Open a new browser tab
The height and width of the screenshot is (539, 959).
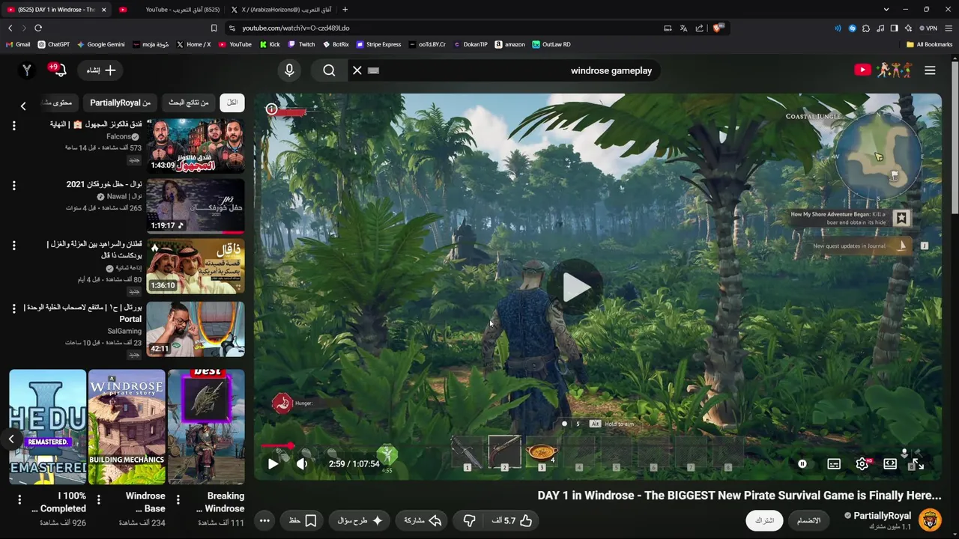[345, 9]
